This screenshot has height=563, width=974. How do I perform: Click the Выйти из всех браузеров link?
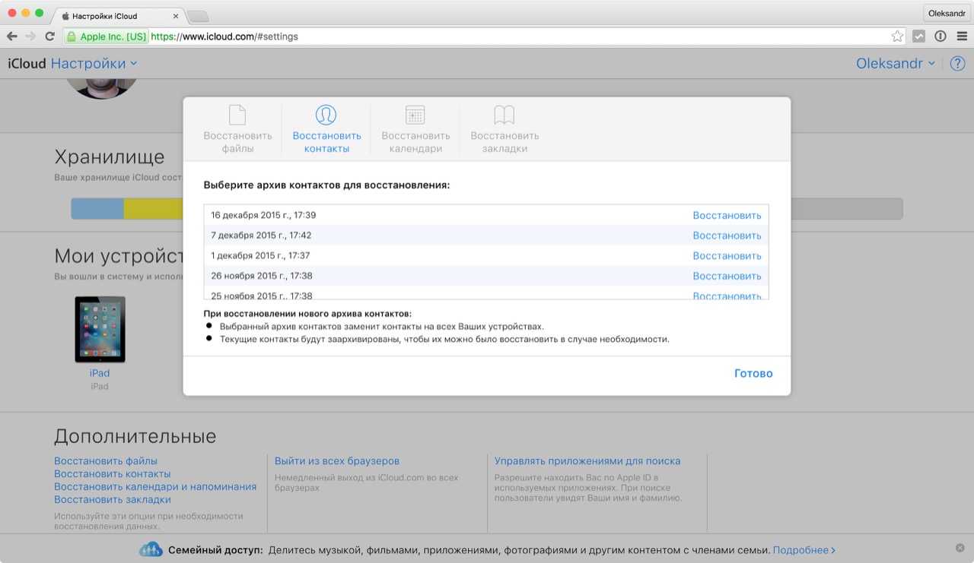(x=336, y=461)
